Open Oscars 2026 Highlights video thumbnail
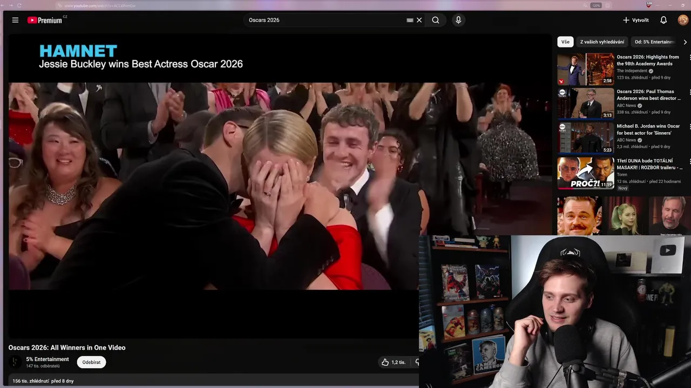The width and height of the screenshot is (691, 388). [586, 69]
